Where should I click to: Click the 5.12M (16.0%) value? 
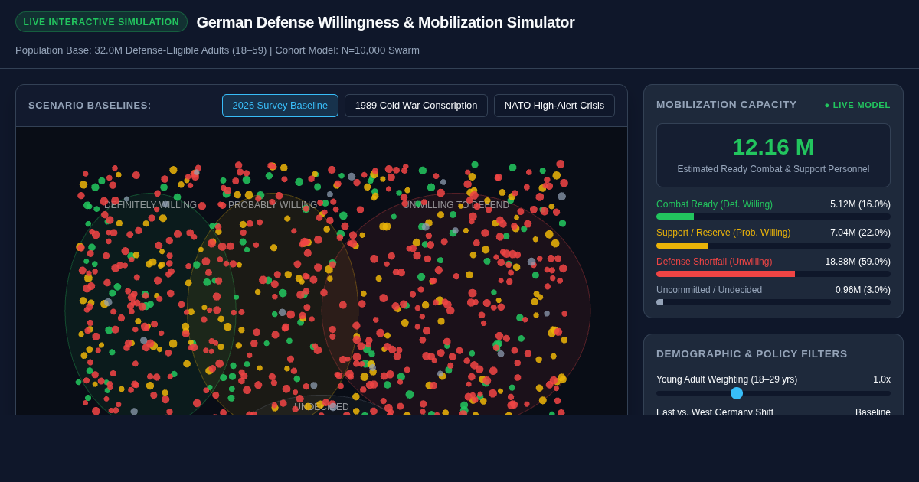coord(860,204)
